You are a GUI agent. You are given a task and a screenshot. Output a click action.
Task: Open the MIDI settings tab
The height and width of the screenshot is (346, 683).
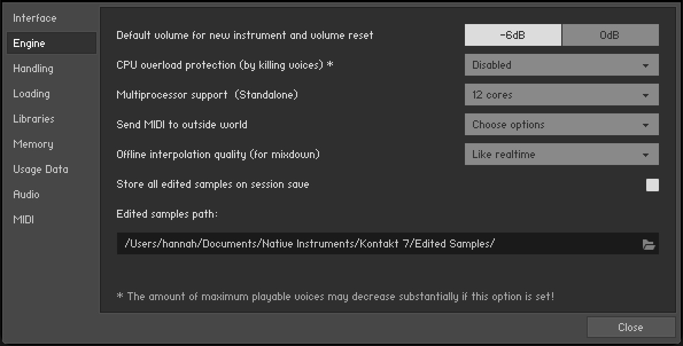click(x=24, y=220)
